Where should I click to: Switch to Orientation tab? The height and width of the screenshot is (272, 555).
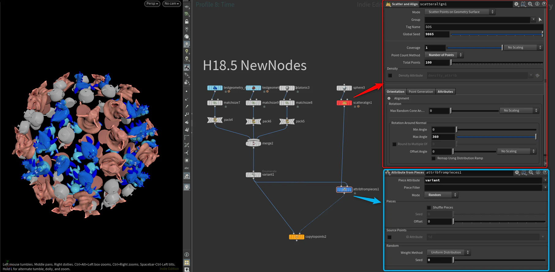pyautogui.click(x=396, y=91)
